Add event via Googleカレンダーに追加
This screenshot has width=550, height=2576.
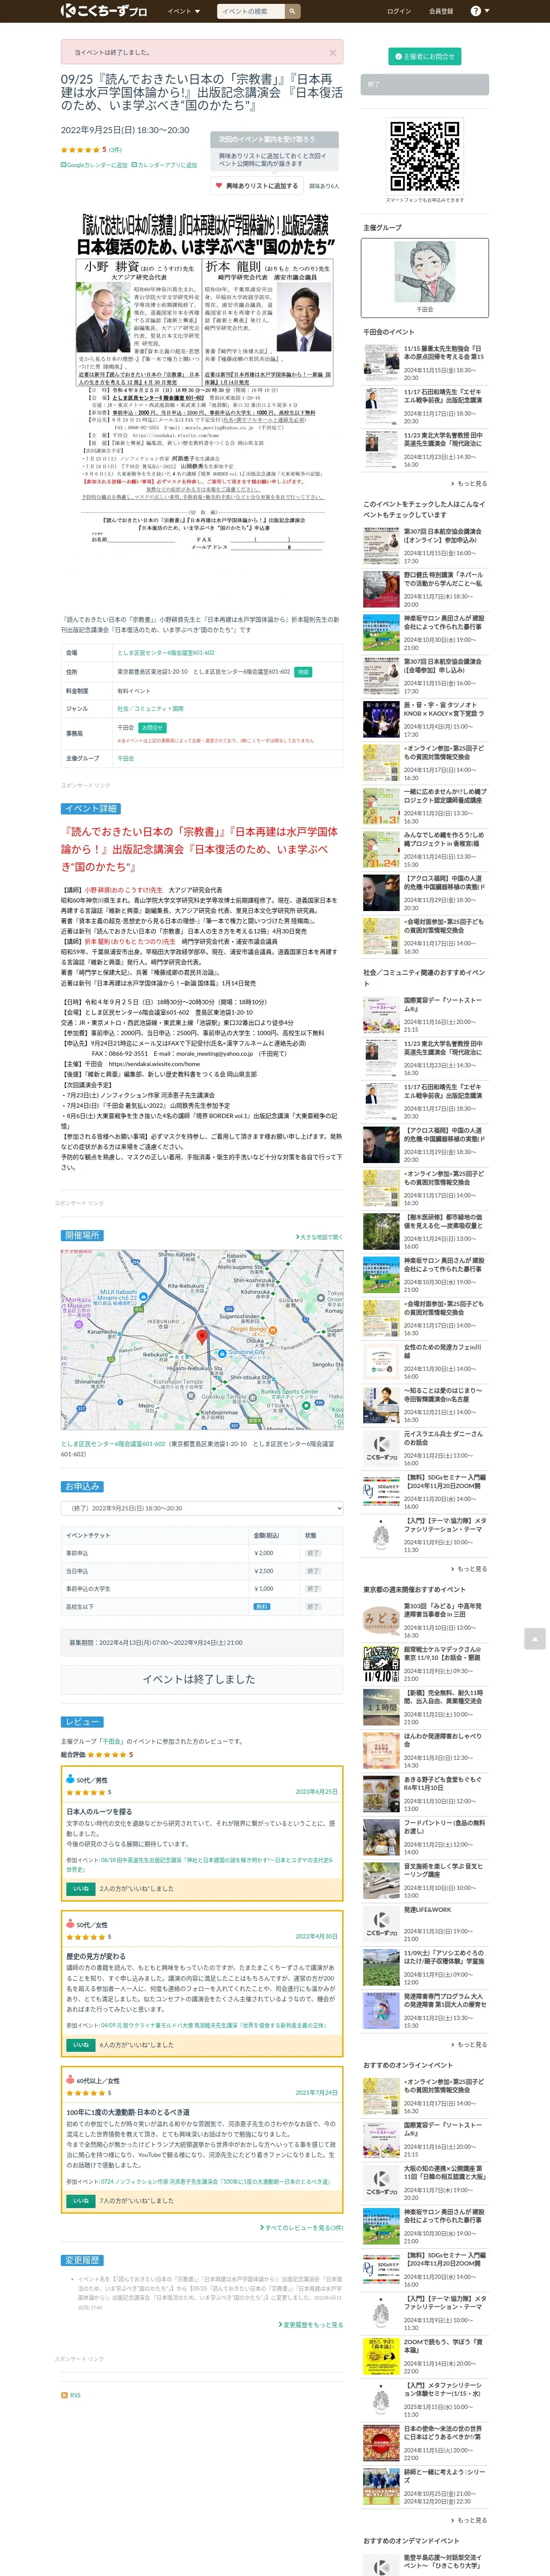click(95, 165)
